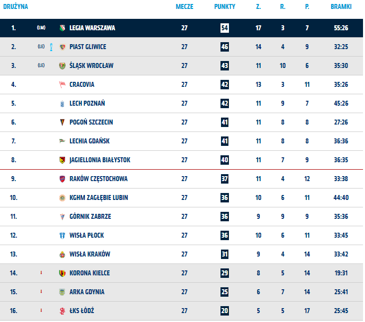Click the Bramki column header
Image resolution: width=365 pixels, height=322 pixels.
point(341,7)
